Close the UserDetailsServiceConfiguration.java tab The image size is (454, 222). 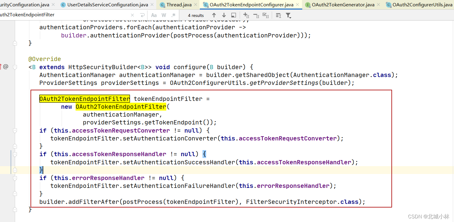click(152, 5)
